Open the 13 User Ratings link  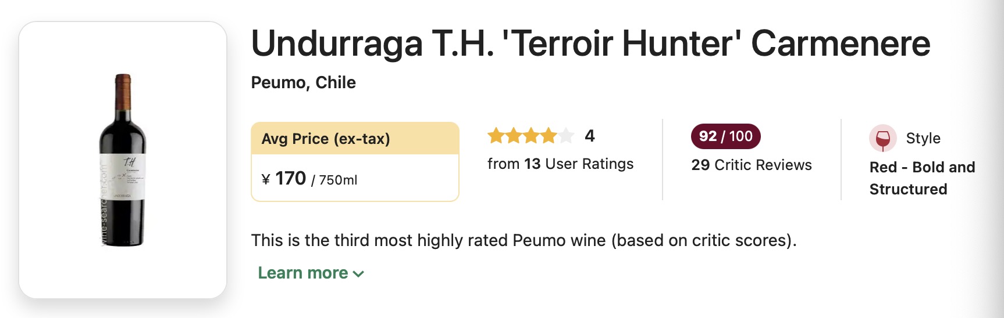pos(560,164)
